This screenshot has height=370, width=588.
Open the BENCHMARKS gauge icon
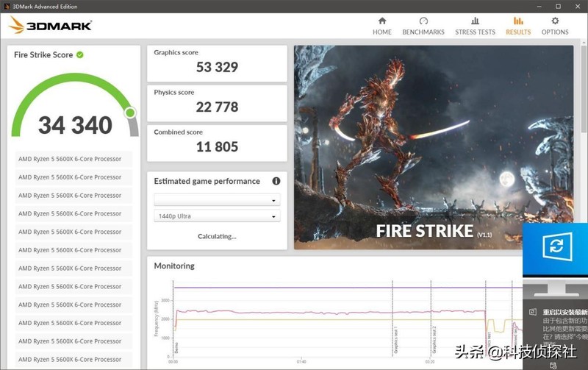(423, 21)
